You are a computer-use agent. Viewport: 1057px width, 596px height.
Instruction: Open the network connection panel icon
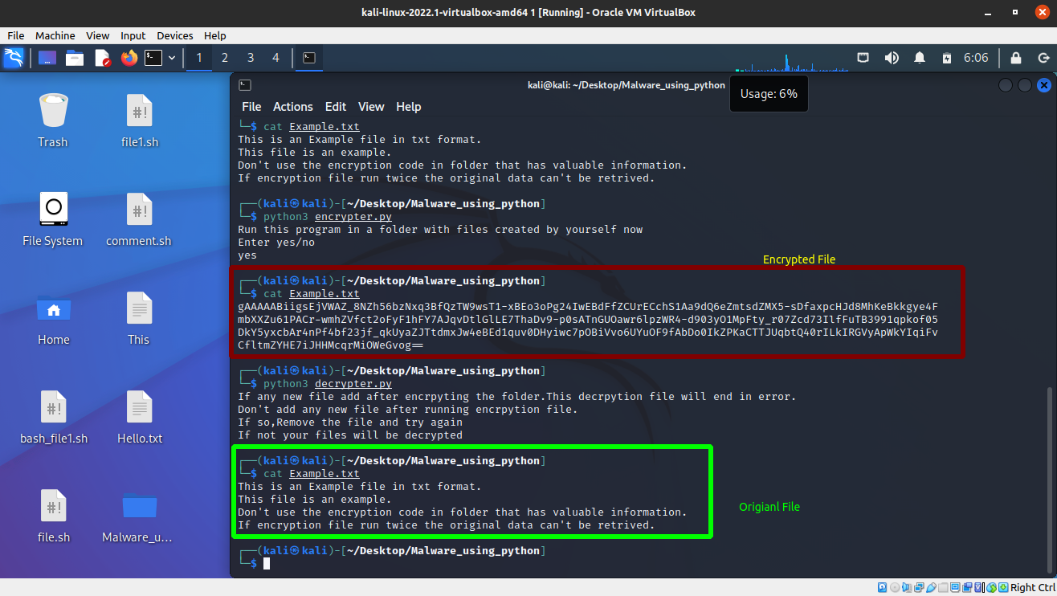(x=863, y=58)
